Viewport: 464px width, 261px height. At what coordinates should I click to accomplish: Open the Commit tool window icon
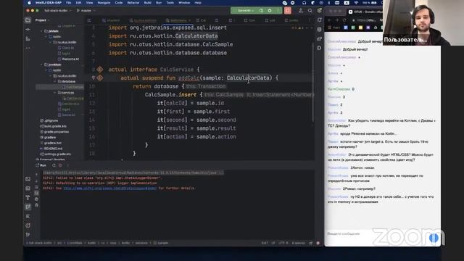(28, 30)
